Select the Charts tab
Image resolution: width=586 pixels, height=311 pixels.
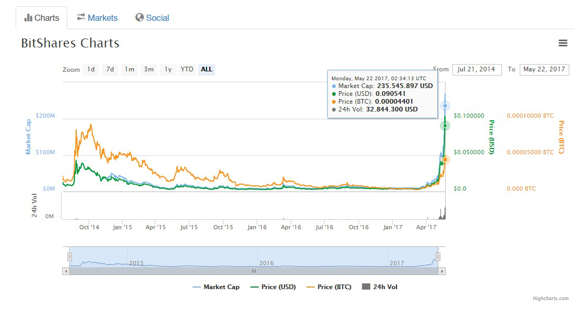[x=41, y=18]
